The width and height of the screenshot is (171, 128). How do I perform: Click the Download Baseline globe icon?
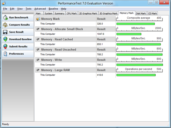5,39
